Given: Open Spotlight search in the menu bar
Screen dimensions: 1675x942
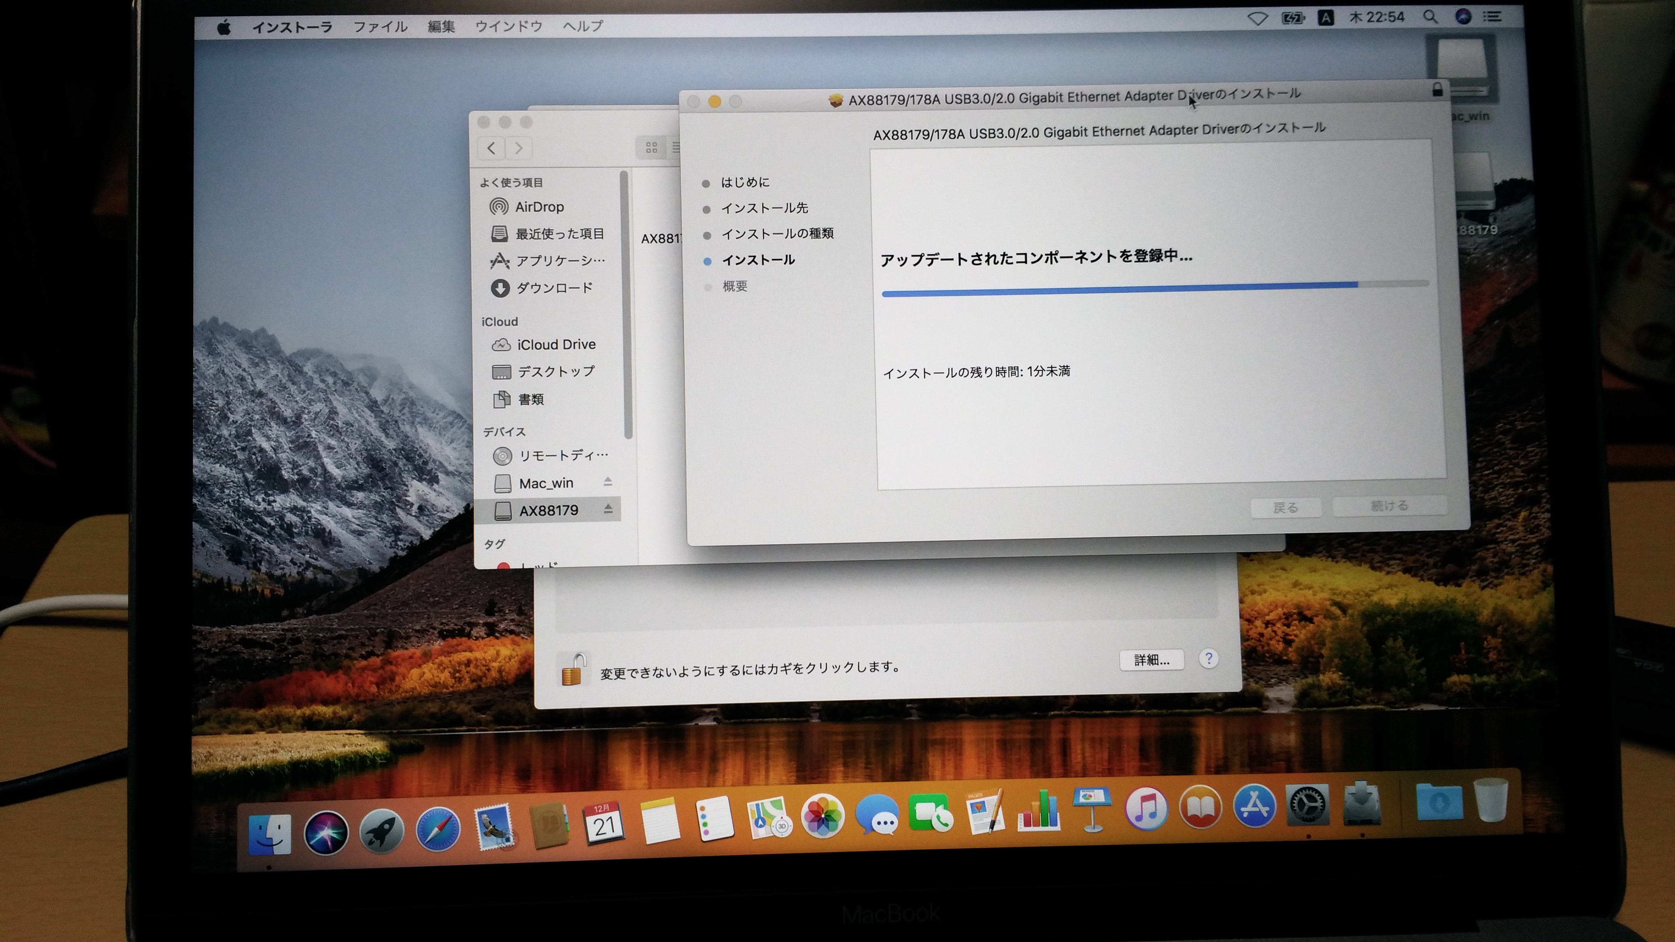Looking at the screenshot, I should [x=1430, y=17].
